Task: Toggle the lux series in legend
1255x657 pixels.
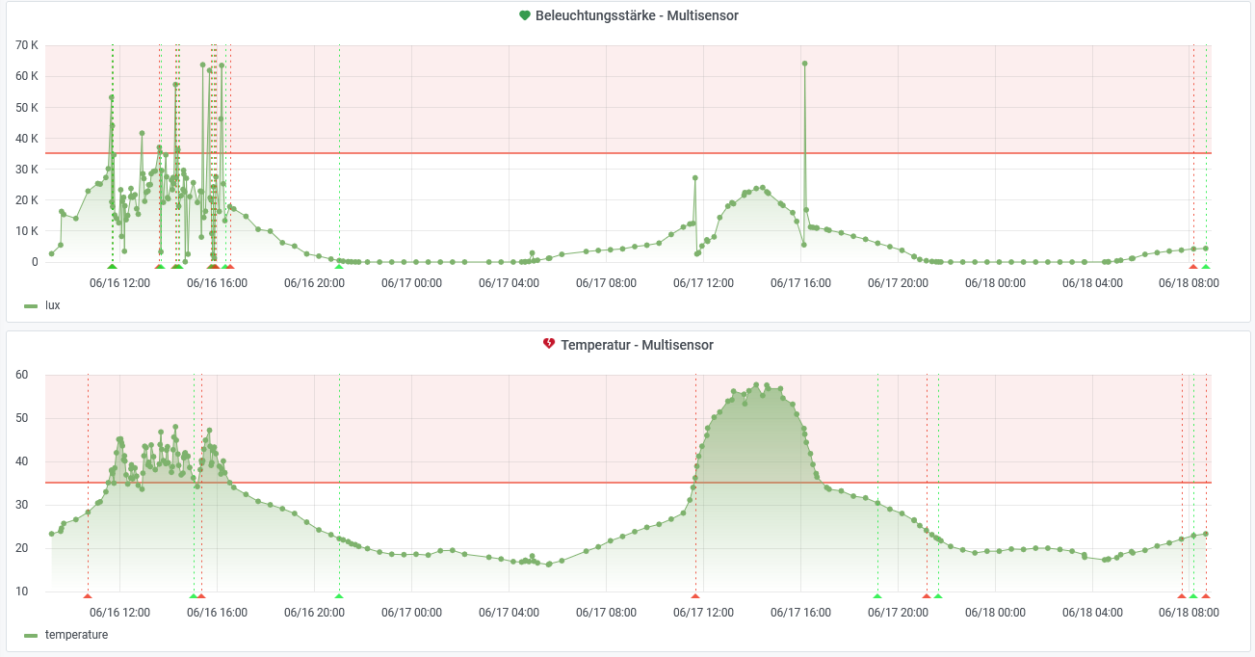Action: tap(53, 305)
